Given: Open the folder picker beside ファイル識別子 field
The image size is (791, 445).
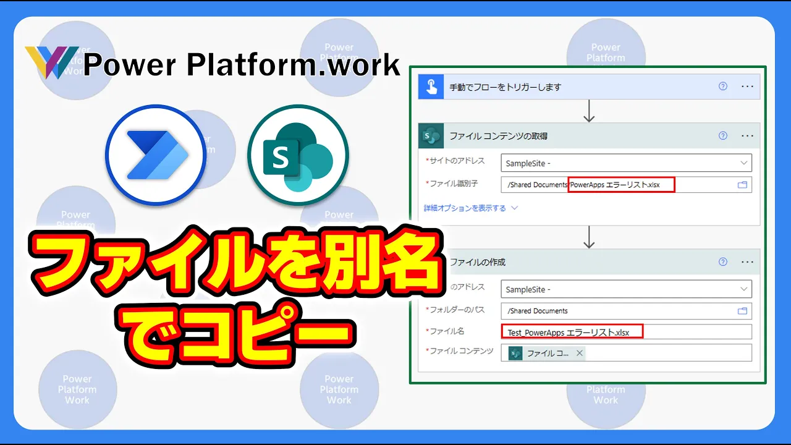Looking at the screenshot, I should pos(743,184).
